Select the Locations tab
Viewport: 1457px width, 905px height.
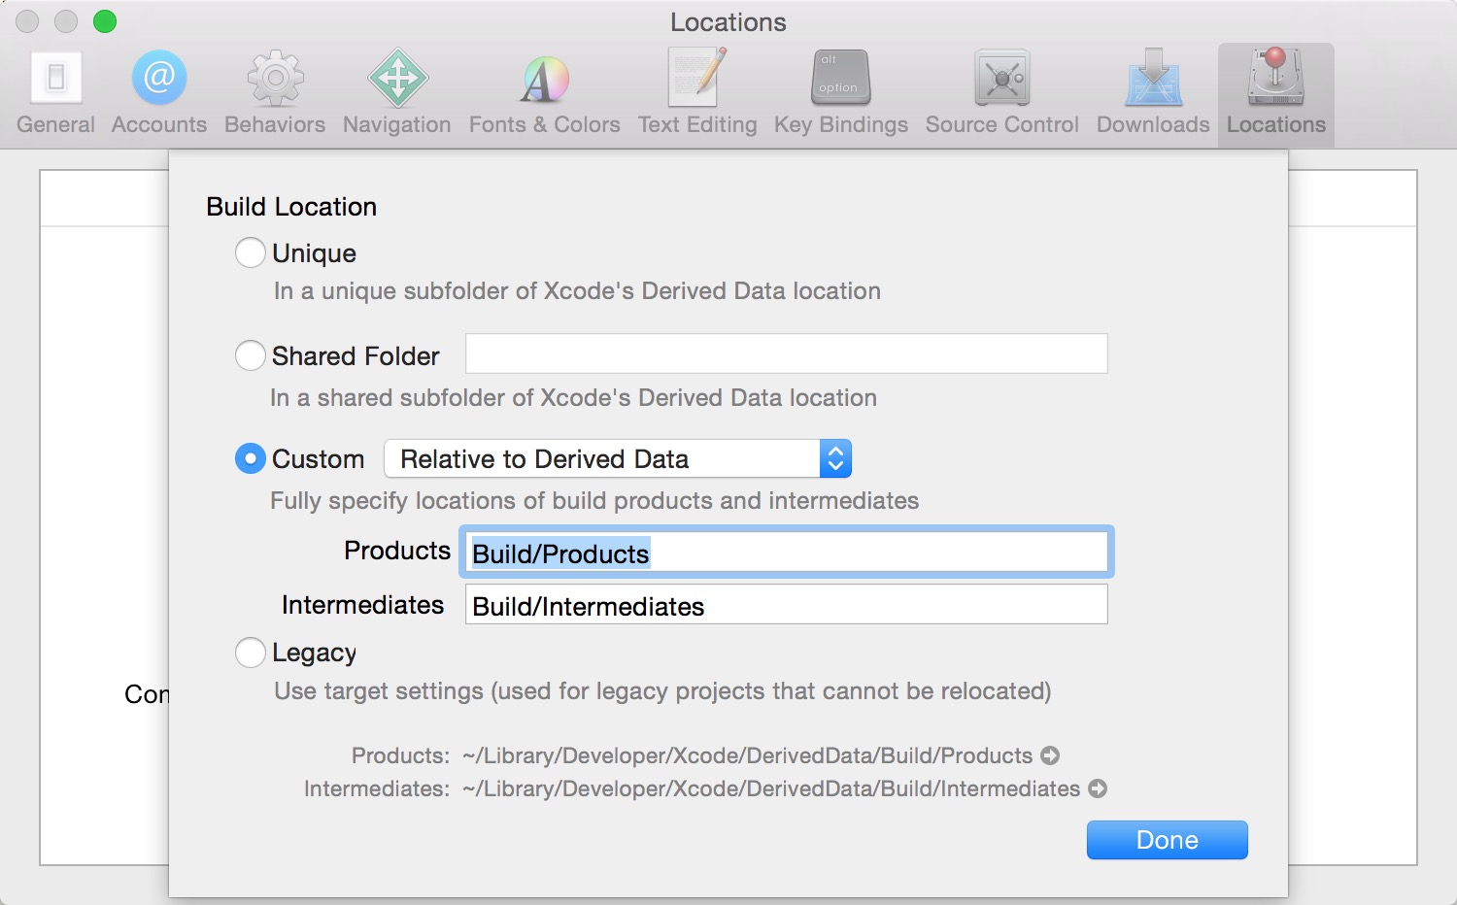1275,94
